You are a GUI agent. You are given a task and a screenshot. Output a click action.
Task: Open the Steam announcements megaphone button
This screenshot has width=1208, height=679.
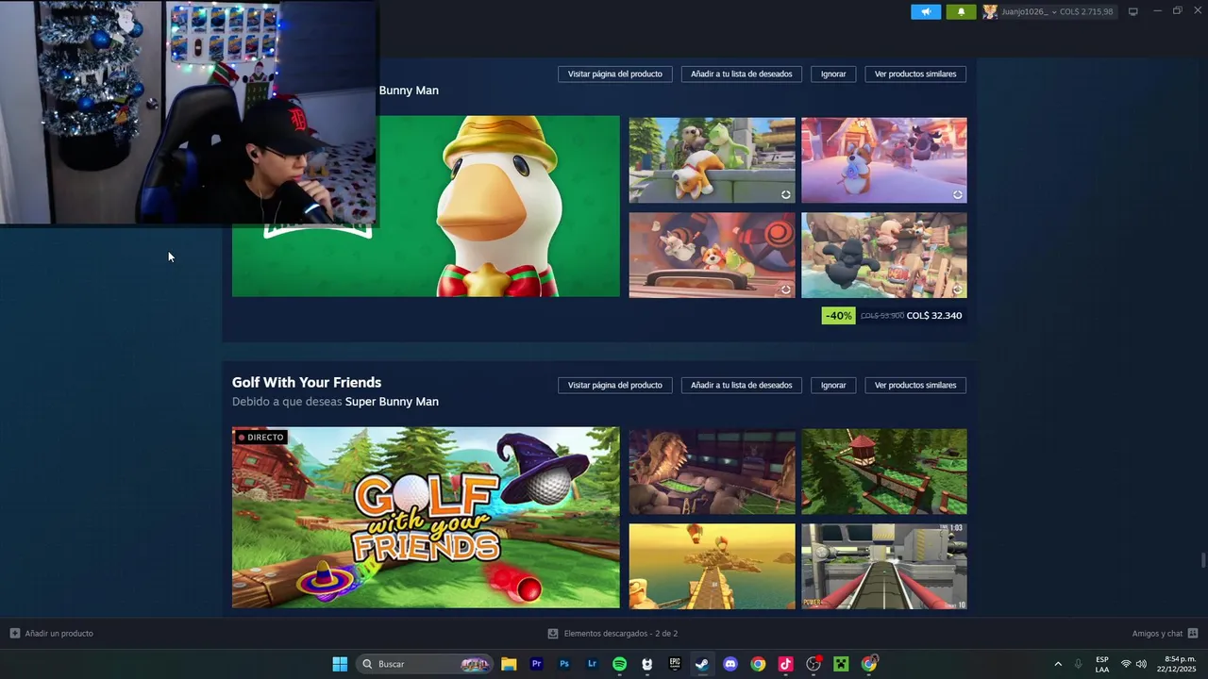926,11
